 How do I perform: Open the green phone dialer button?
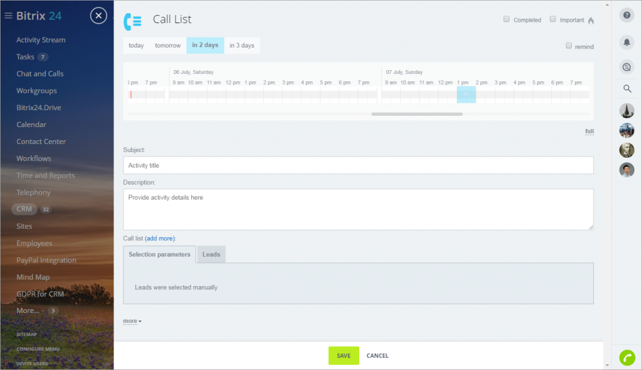pos(627,357)
